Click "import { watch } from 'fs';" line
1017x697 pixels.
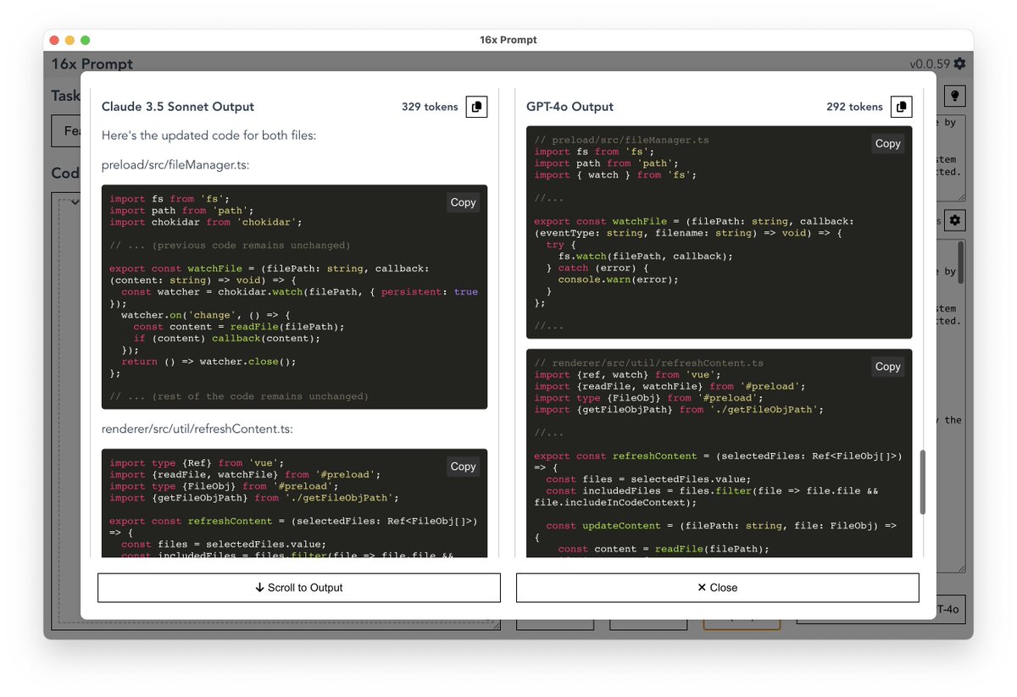[x=615, y=174]
